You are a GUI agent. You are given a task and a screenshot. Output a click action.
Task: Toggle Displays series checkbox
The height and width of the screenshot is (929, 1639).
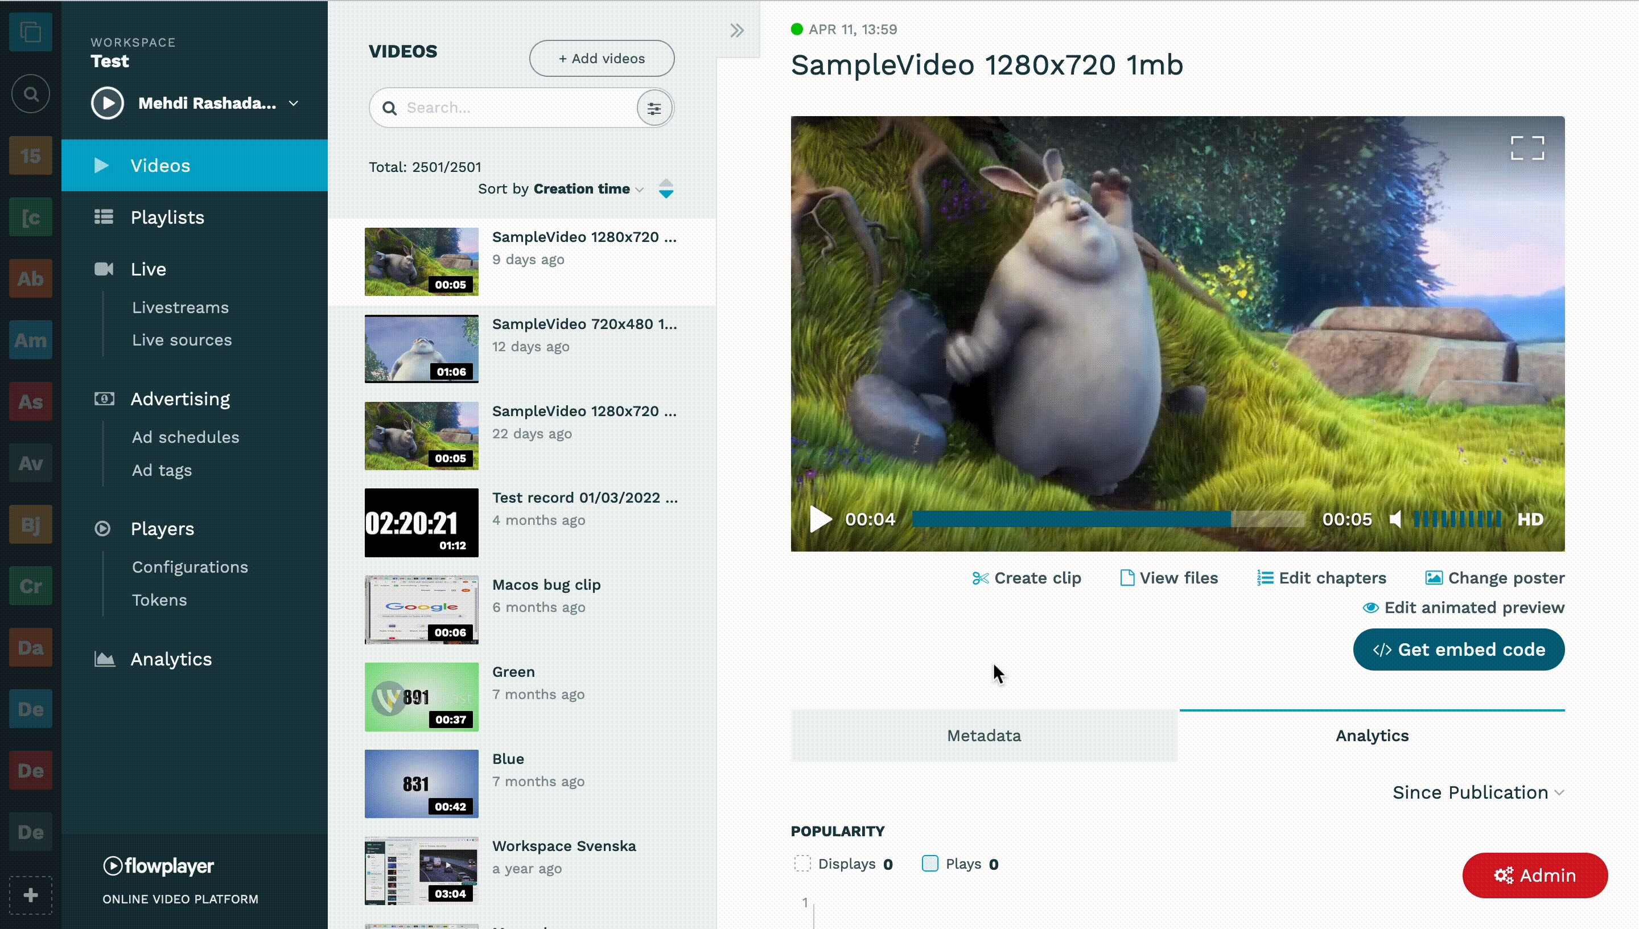click(802, 864)
